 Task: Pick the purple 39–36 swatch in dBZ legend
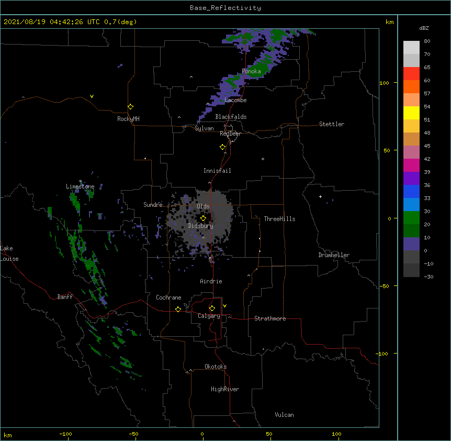411,179
